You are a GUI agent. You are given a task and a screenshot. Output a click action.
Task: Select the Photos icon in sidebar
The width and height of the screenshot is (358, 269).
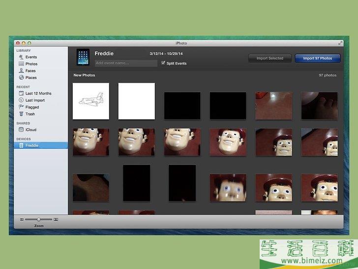coord(21,64)
